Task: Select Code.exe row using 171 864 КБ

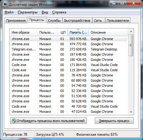Action: tap(69, 65)
